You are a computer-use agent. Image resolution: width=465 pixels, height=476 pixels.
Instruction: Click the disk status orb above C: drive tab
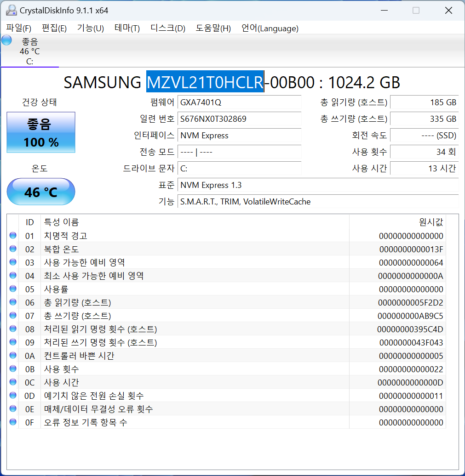(x=6, y=40)
